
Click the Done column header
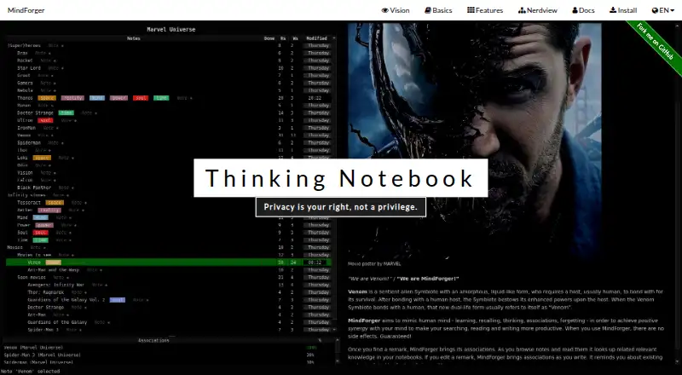pyautogui.click(x=269, y=38)
